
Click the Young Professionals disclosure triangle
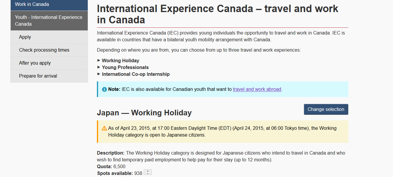(x=99, y=67)
